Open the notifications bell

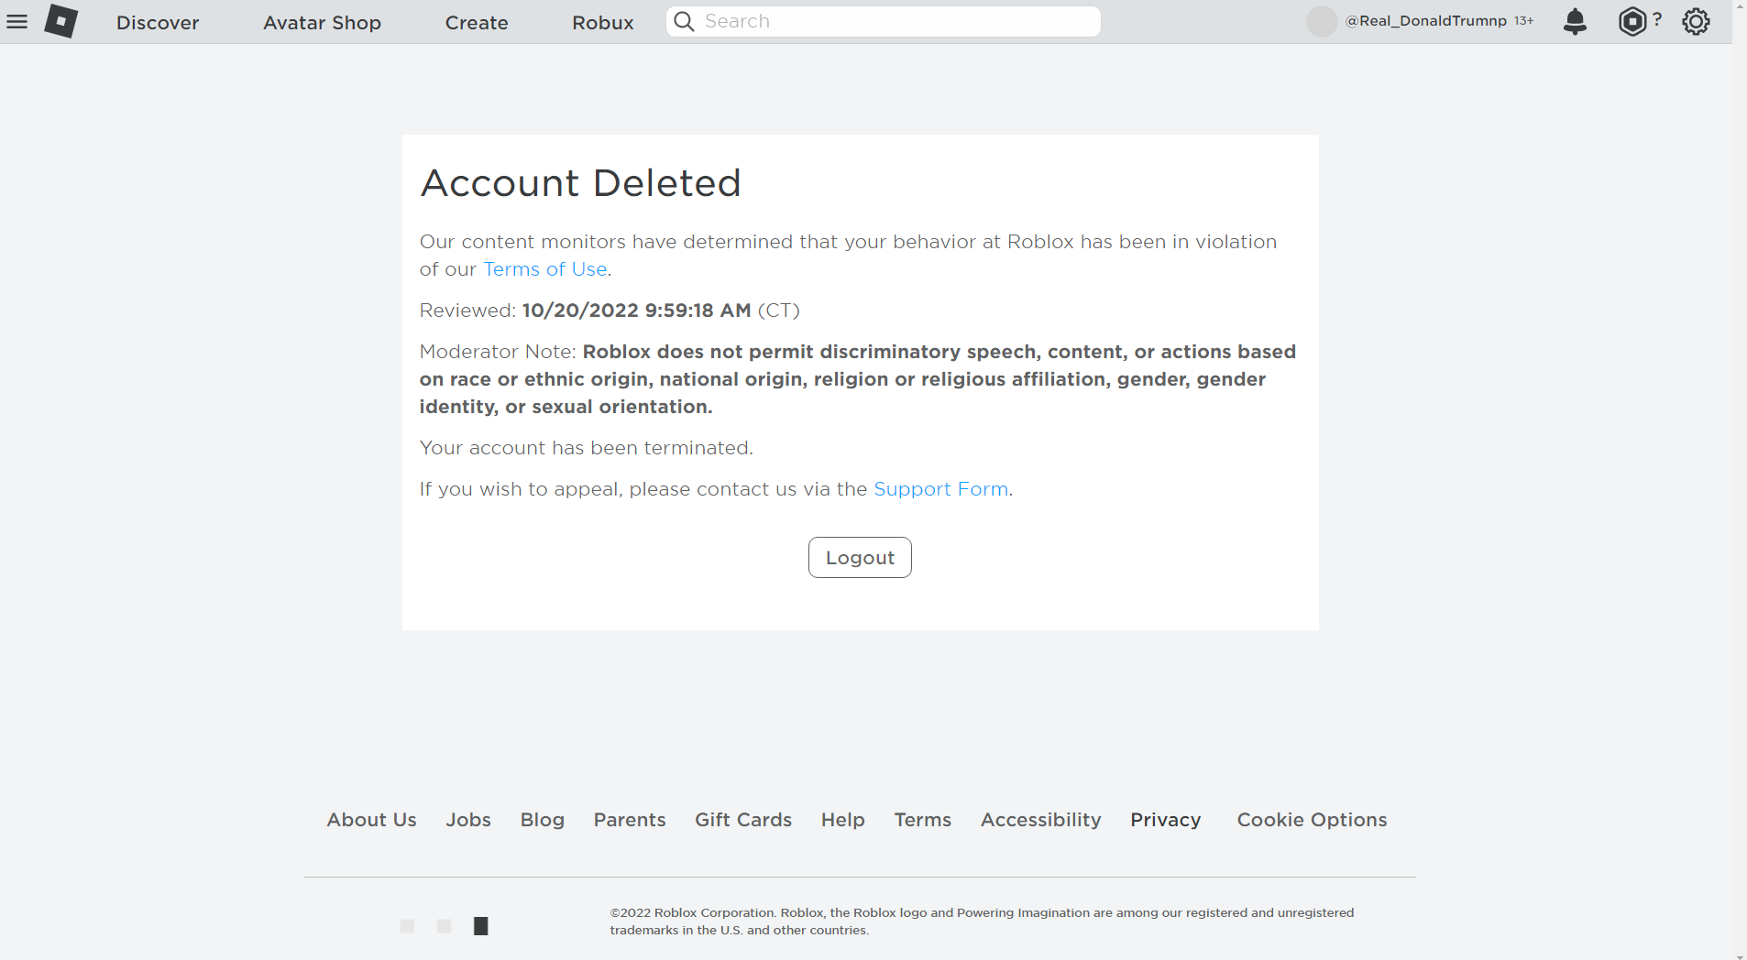1575,21
